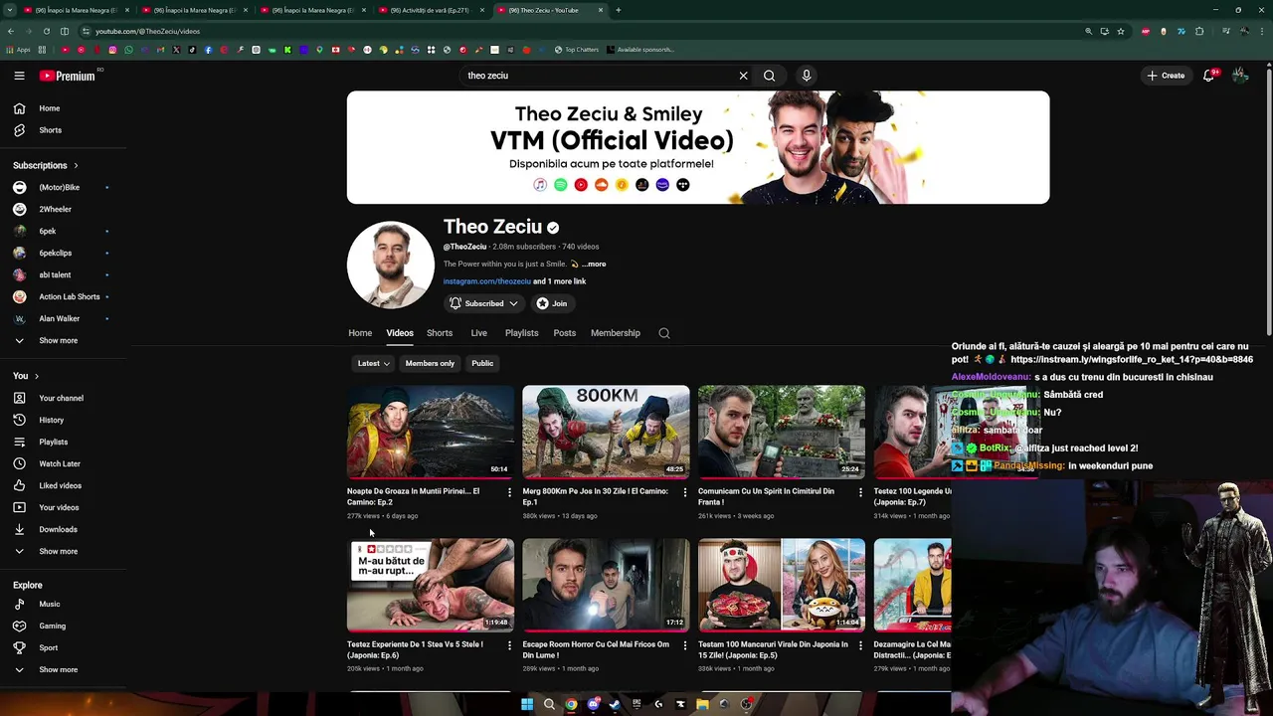
Task: Open Noapte De Groaza video thumbnail
Action: click(431, 432)
